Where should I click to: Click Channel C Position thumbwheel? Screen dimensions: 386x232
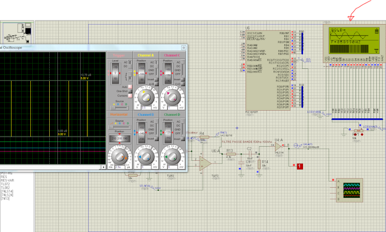coord(168,73)
